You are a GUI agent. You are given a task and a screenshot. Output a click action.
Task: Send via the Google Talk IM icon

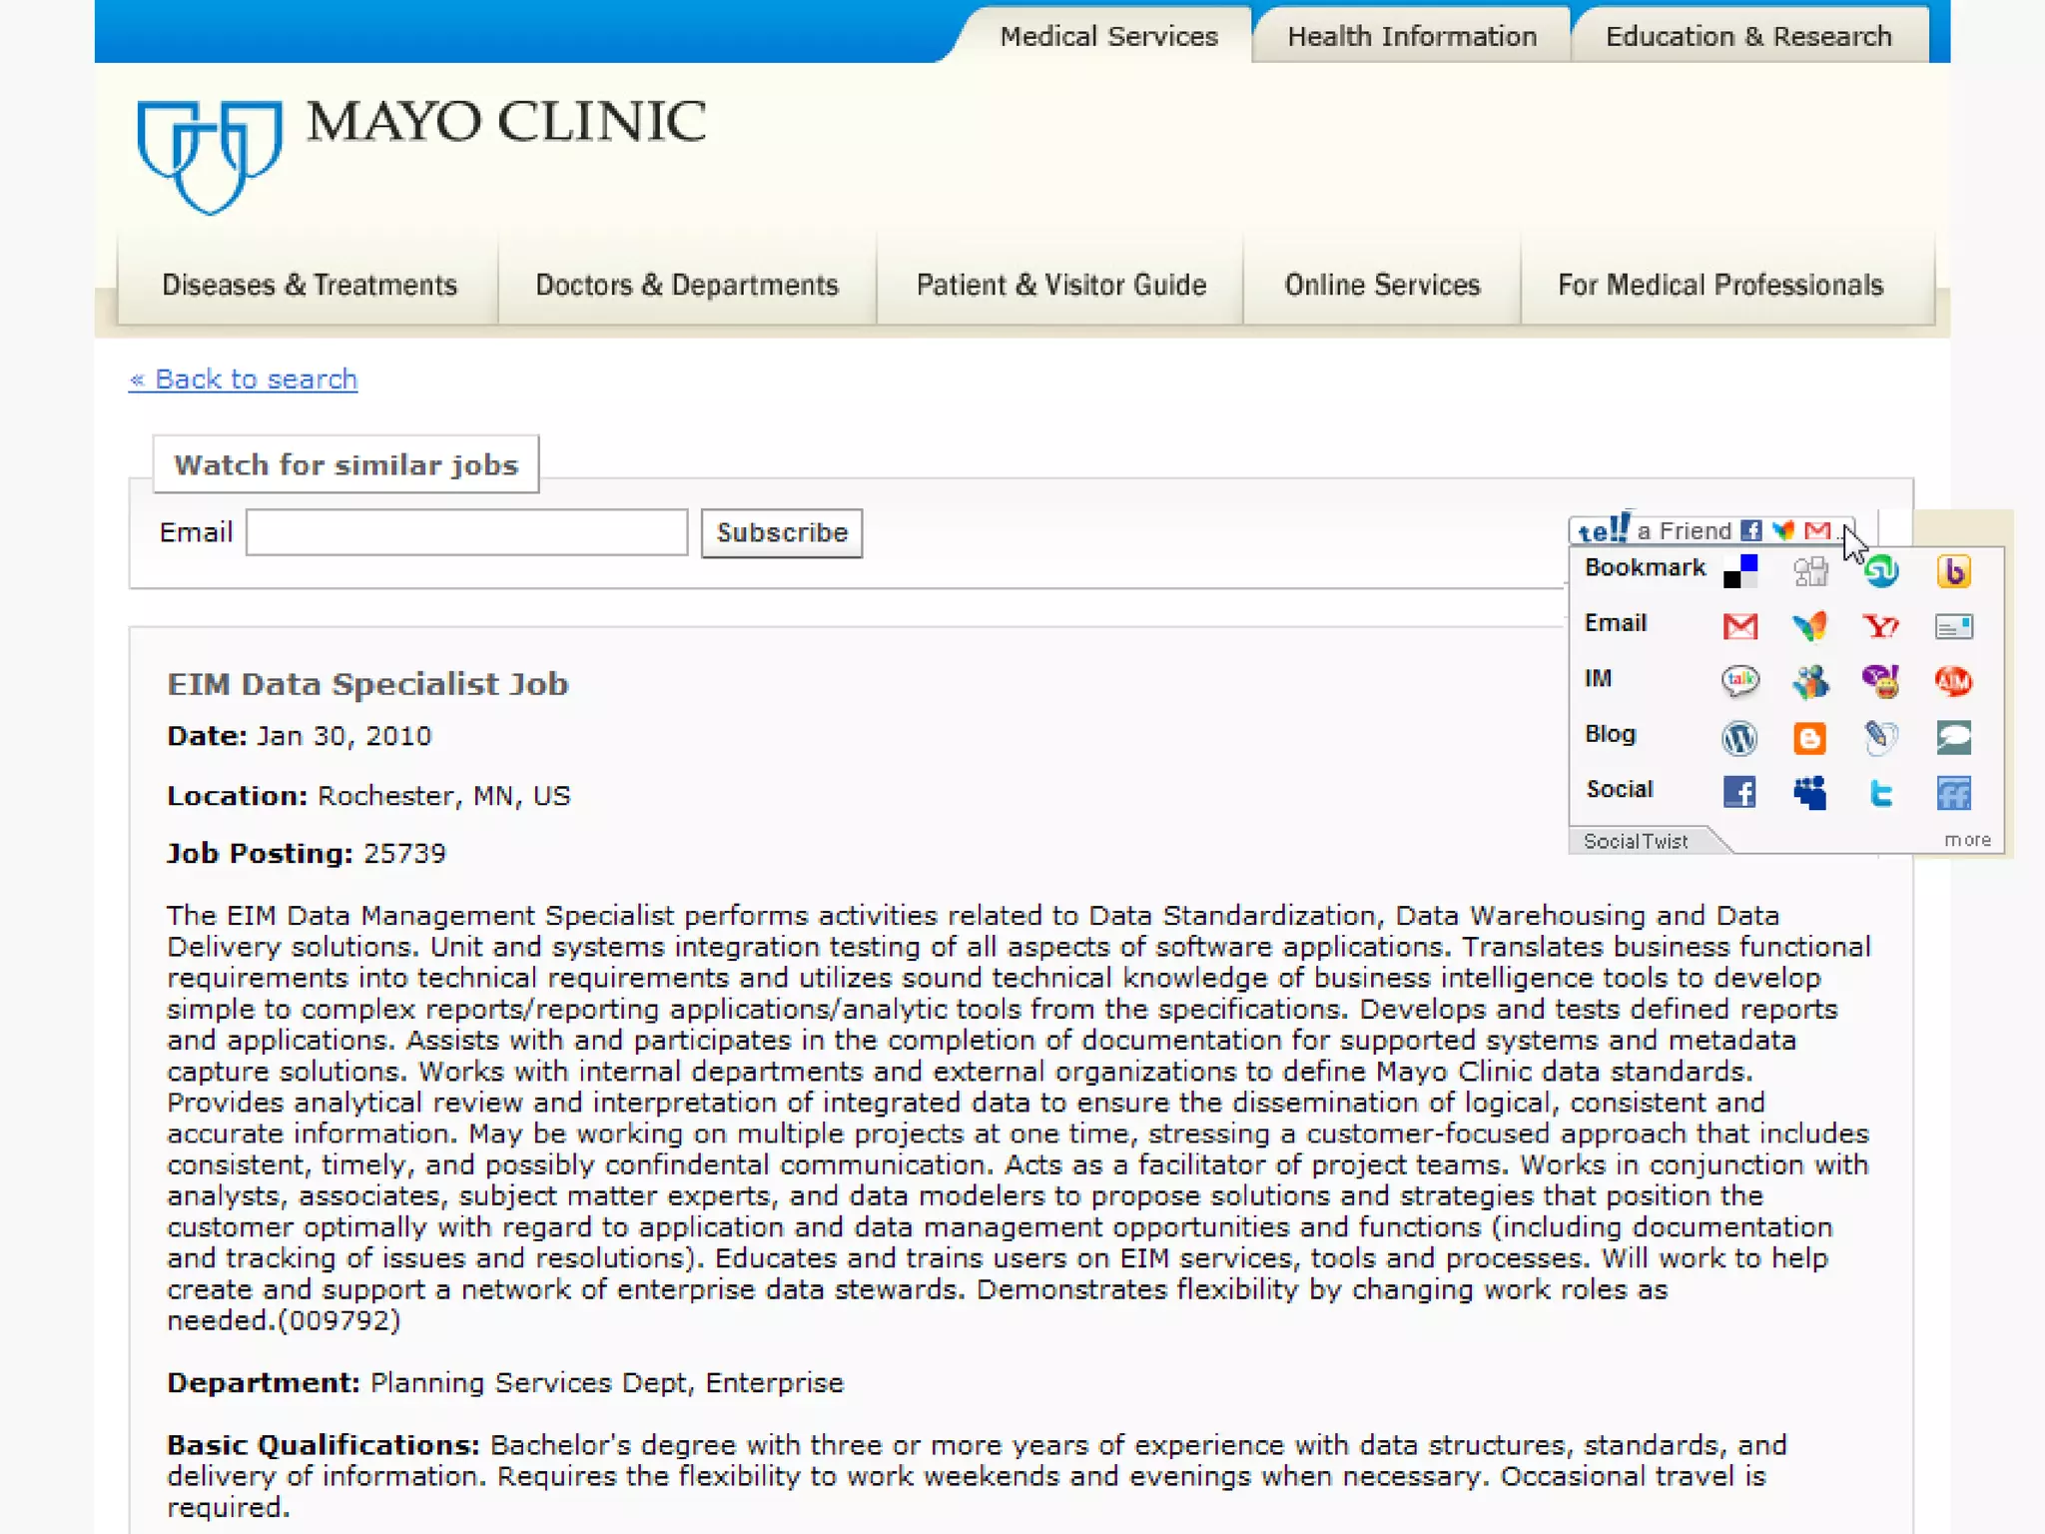[x=1739, y=681]
